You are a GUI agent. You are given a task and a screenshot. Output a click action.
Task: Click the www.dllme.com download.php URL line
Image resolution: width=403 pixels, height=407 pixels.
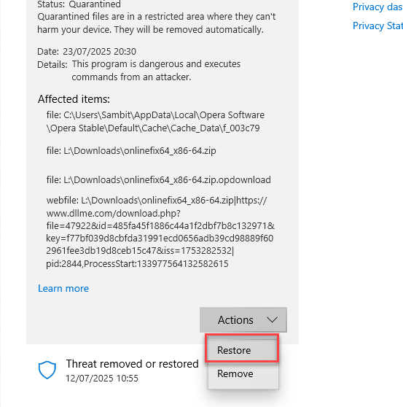click(x=114, y=214)
